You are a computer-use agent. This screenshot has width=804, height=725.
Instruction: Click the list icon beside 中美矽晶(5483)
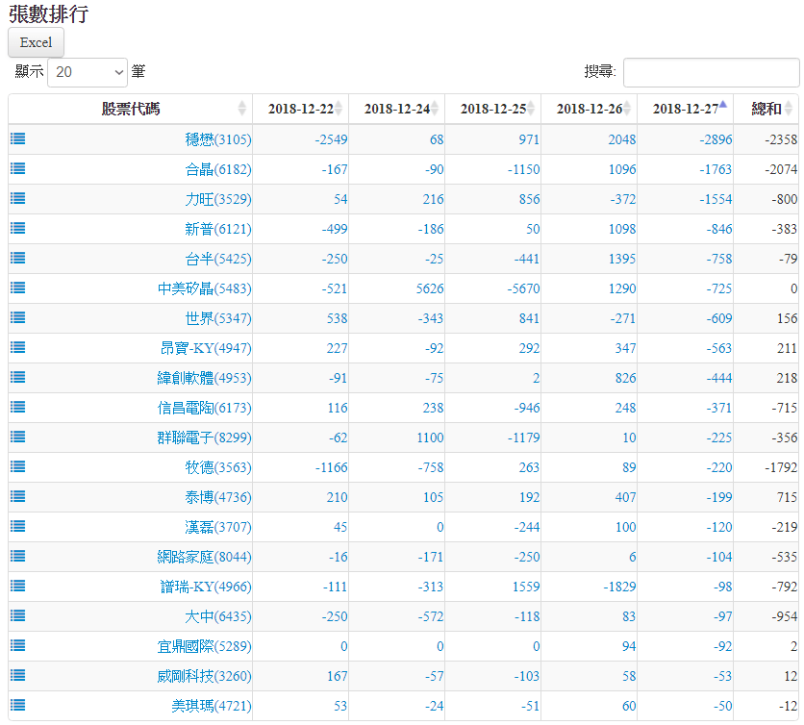click(x=17, y=287)
